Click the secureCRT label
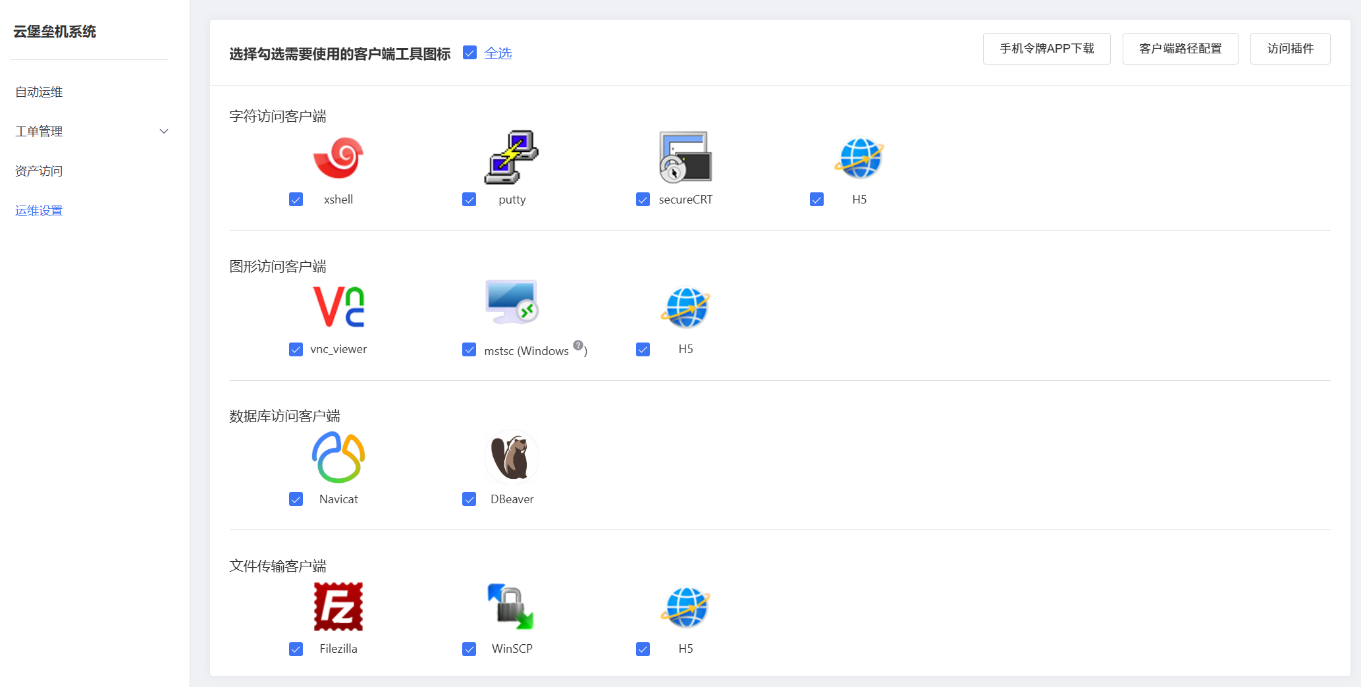 pos(685,200)
